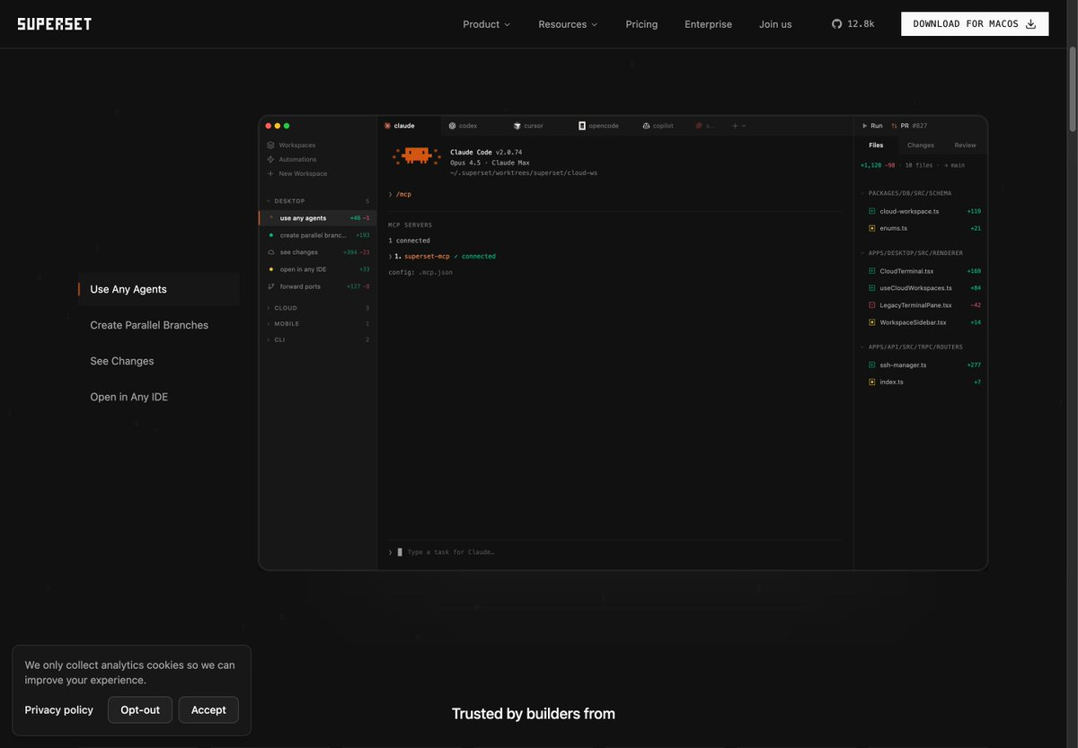Click the Workspaces stack icon

pos(270,145)
